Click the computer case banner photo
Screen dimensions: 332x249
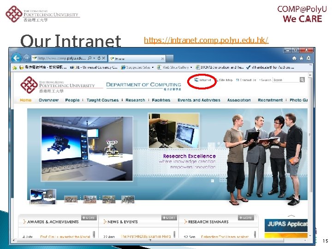coord(174,130)
